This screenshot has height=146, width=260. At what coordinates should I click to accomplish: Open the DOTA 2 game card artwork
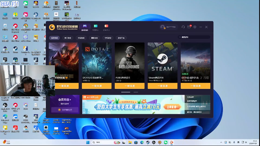pyautogui.click(x=97, y=63)
